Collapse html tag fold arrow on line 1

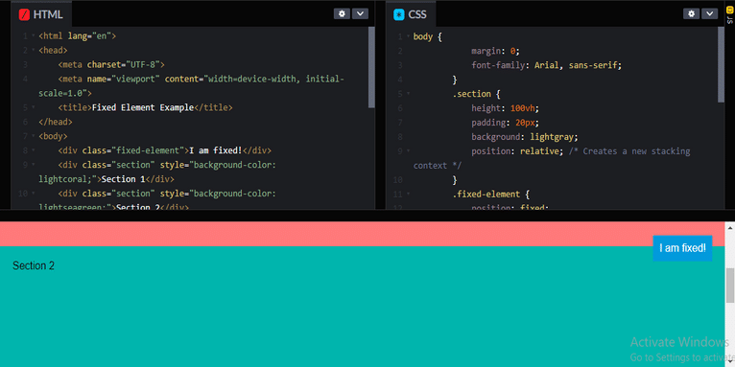point(34,35)
